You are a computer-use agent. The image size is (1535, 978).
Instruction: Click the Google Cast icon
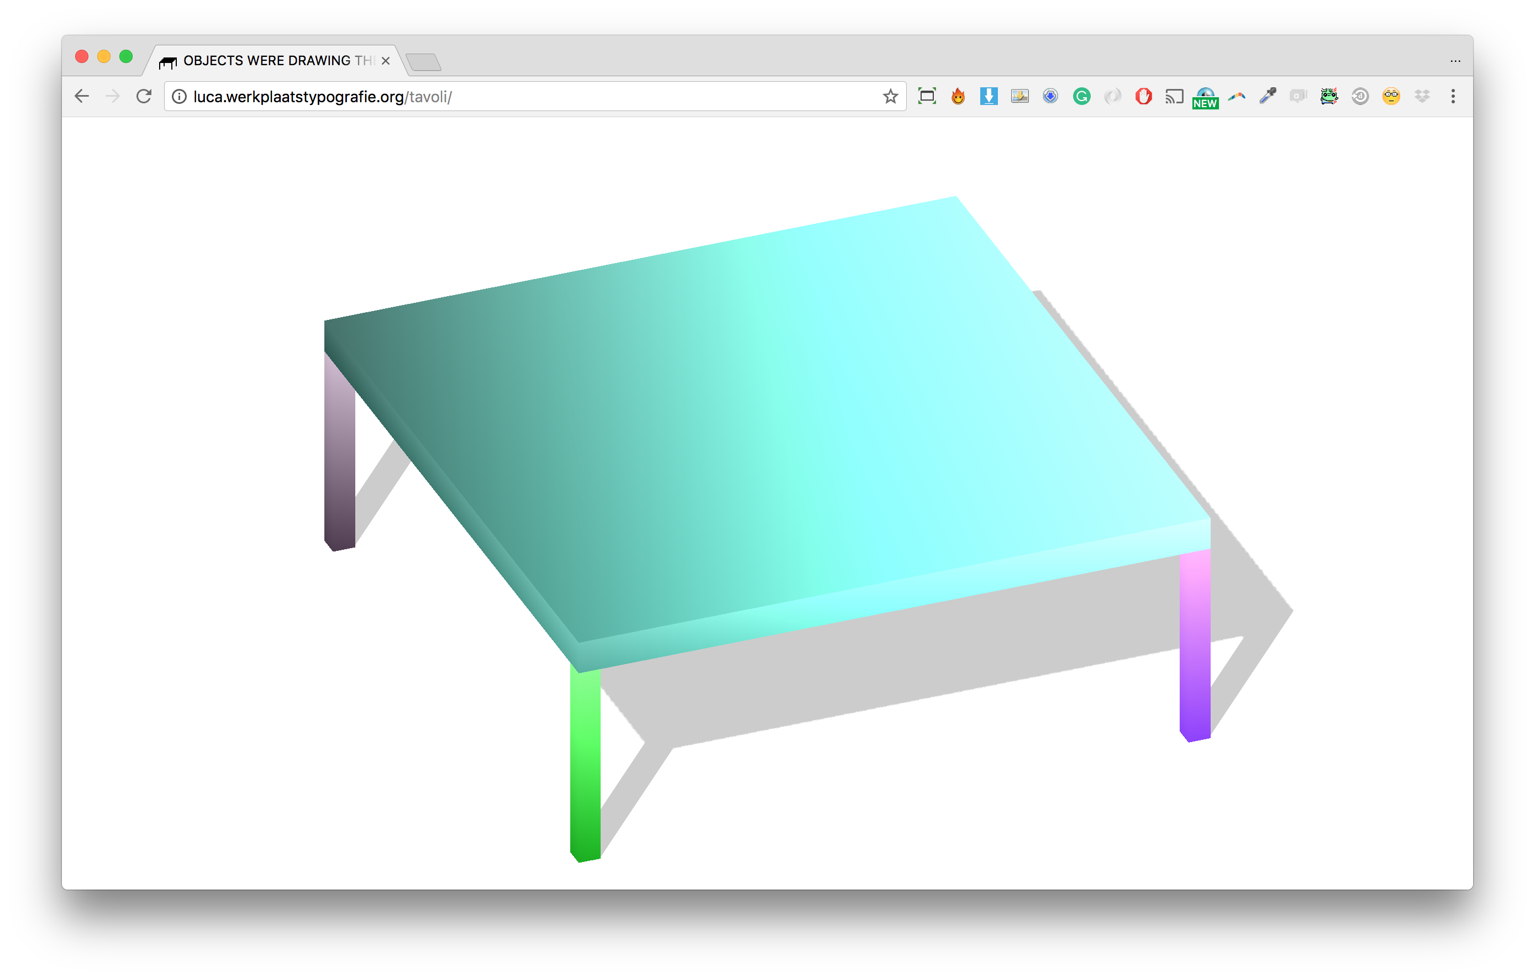[x=1174, y=96]
